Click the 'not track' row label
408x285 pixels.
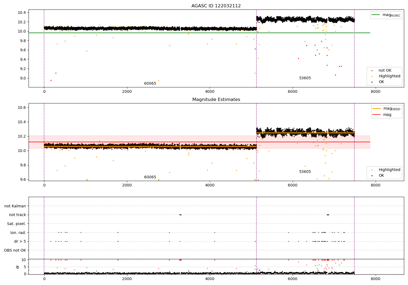(17, 215)
